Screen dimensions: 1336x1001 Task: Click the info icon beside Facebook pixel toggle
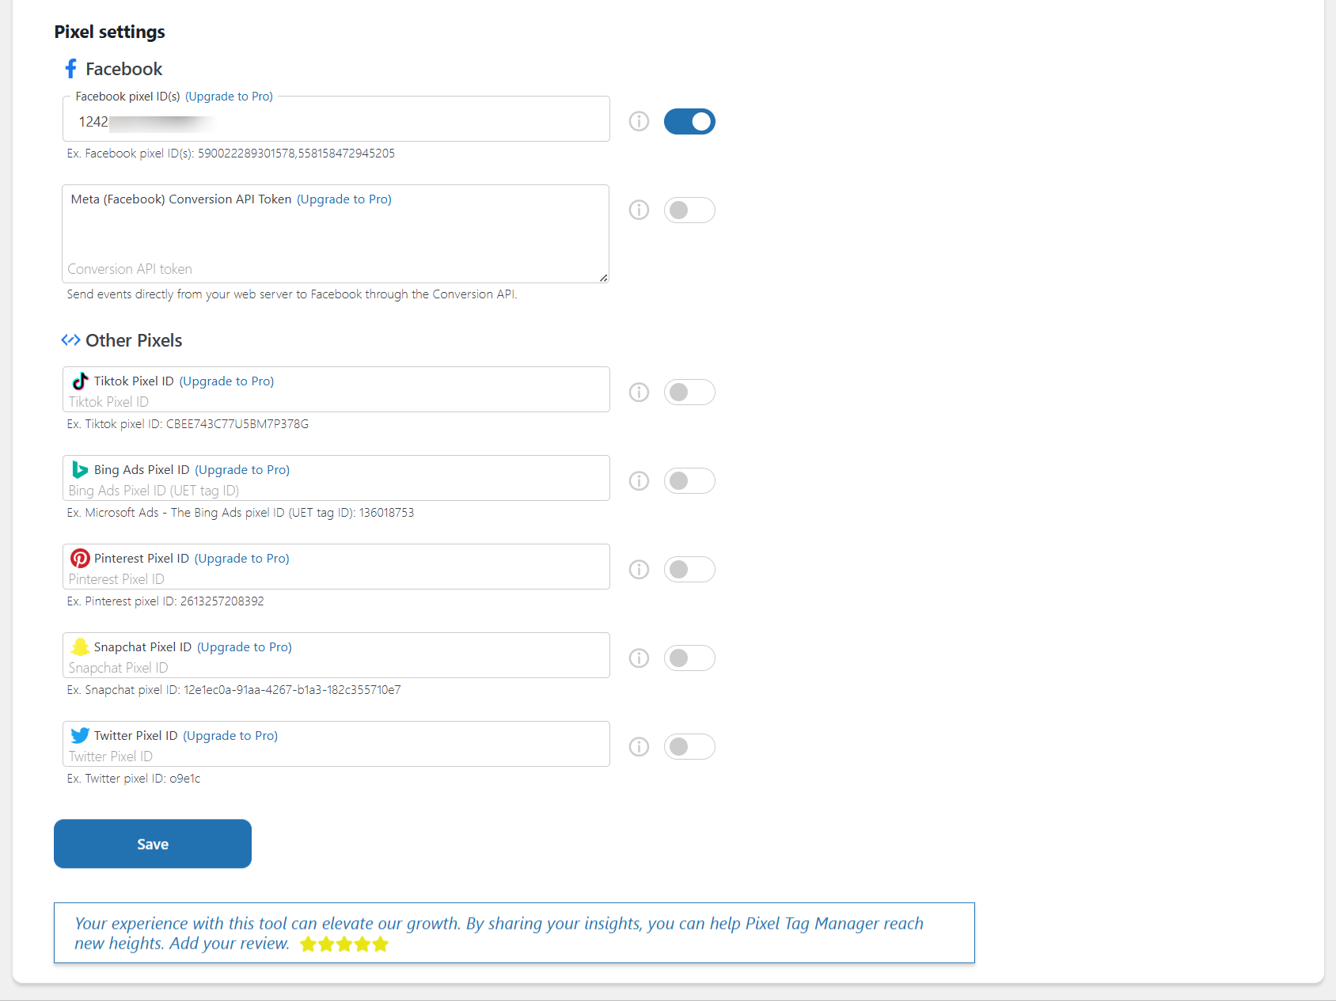point(639,121)
